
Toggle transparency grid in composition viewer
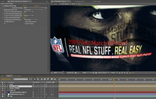point(96,73)
